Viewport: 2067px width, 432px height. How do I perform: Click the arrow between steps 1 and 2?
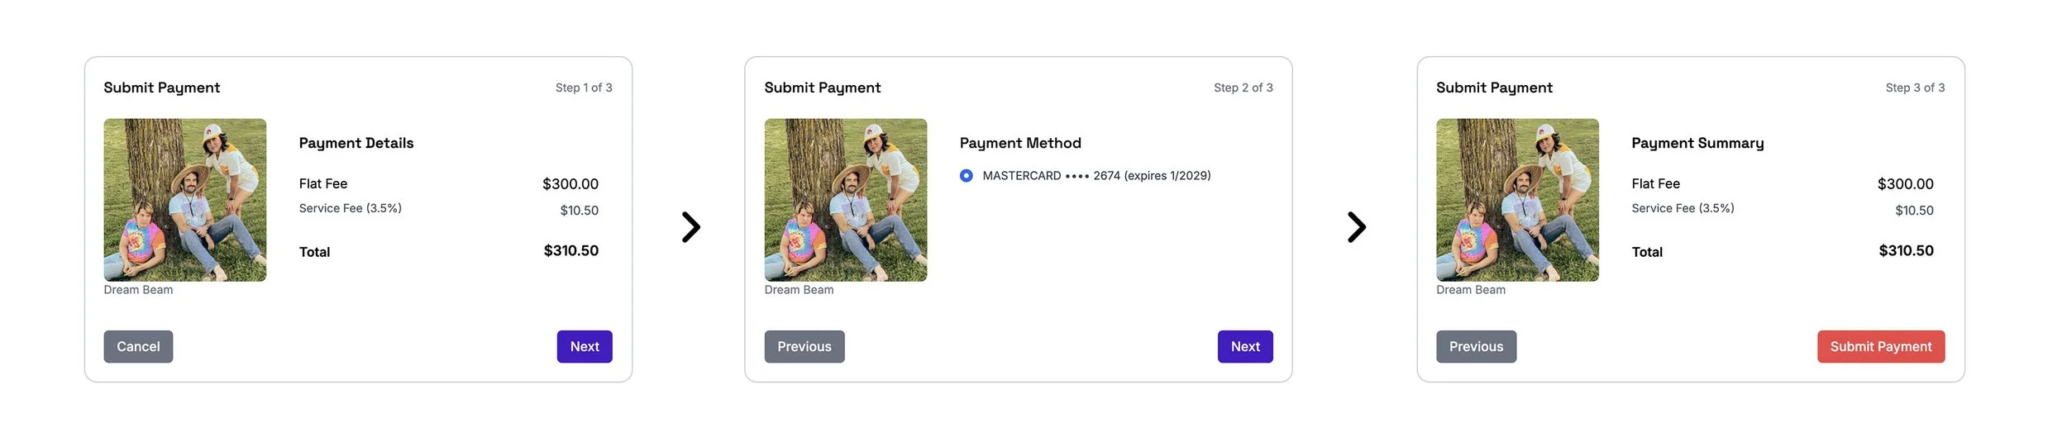tap(690, 227)
